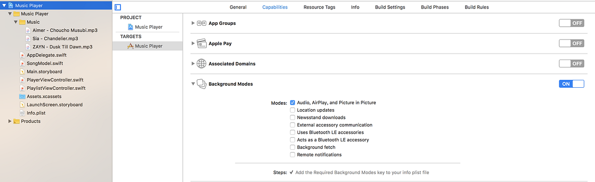This screenshot has height=182, width=595.
Task: Uncheck Audio, AirPlay, and Picture in Picture
Action: coord(293,103)
